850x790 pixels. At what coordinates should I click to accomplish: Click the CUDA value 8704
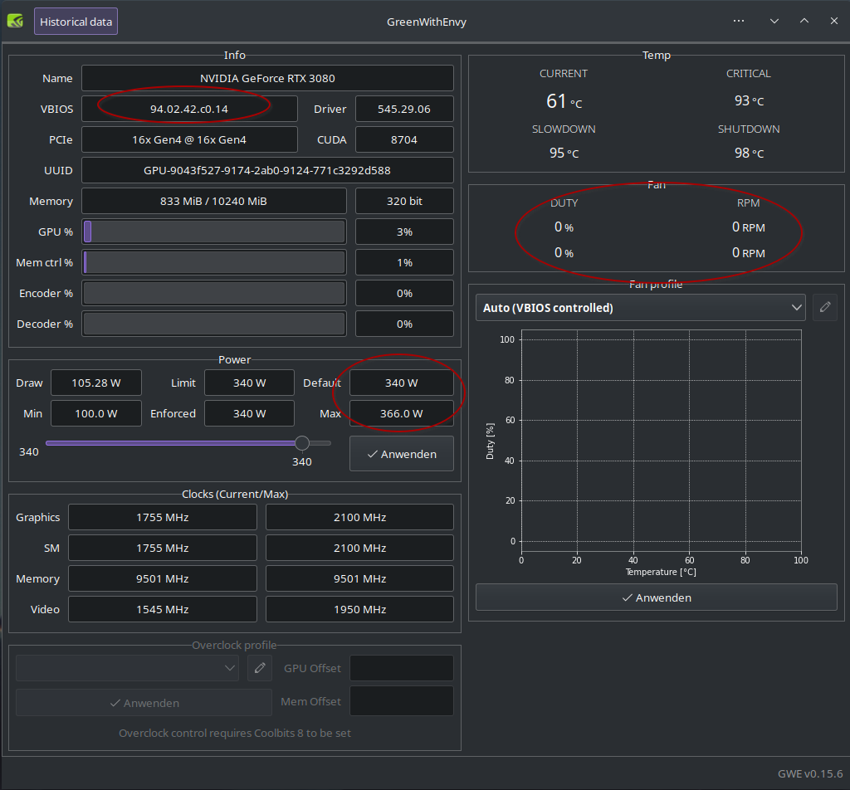click(404, 139)
